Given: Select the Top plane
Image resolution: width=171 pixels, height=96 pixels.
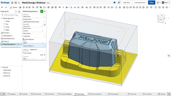Looking at the screenshot, I should pos(7,24).
